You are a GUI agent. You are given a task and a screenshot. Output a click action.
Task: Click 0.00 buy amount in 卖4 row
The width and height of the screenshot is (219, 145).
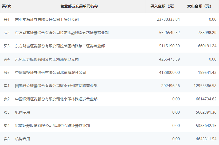tap(176, 126)
